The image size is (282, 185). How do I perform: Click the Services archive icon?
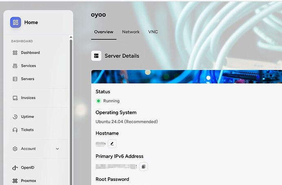[x=15, y=66]
